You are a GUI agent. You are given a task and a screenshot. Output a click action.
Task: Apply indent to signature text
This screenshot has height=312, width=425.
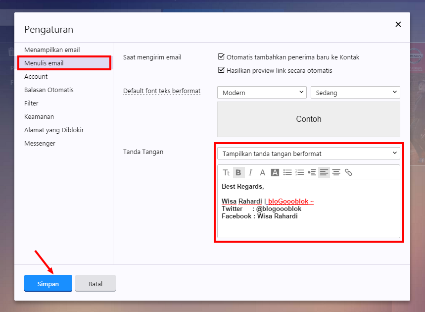(312, 172)
